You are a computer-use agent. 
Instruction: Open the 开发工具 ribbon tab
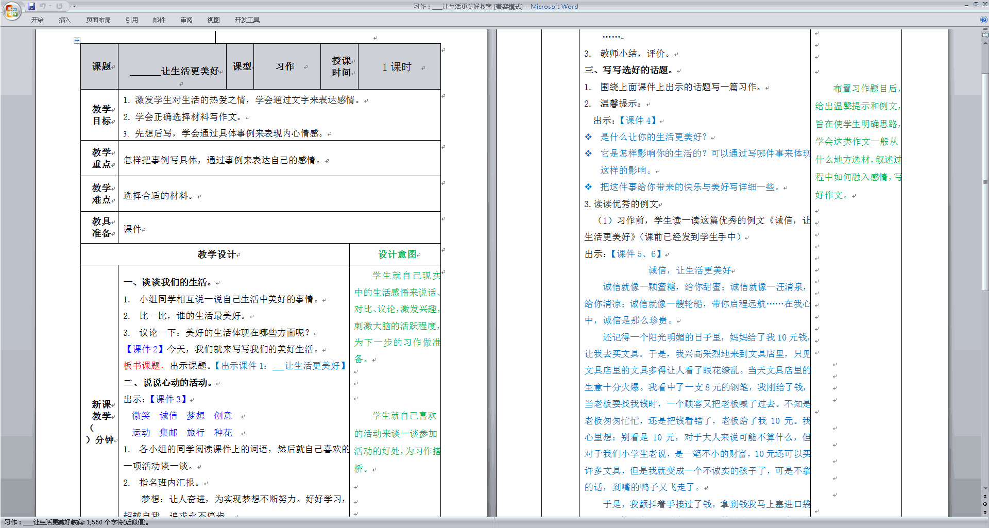tap(247, 20)
